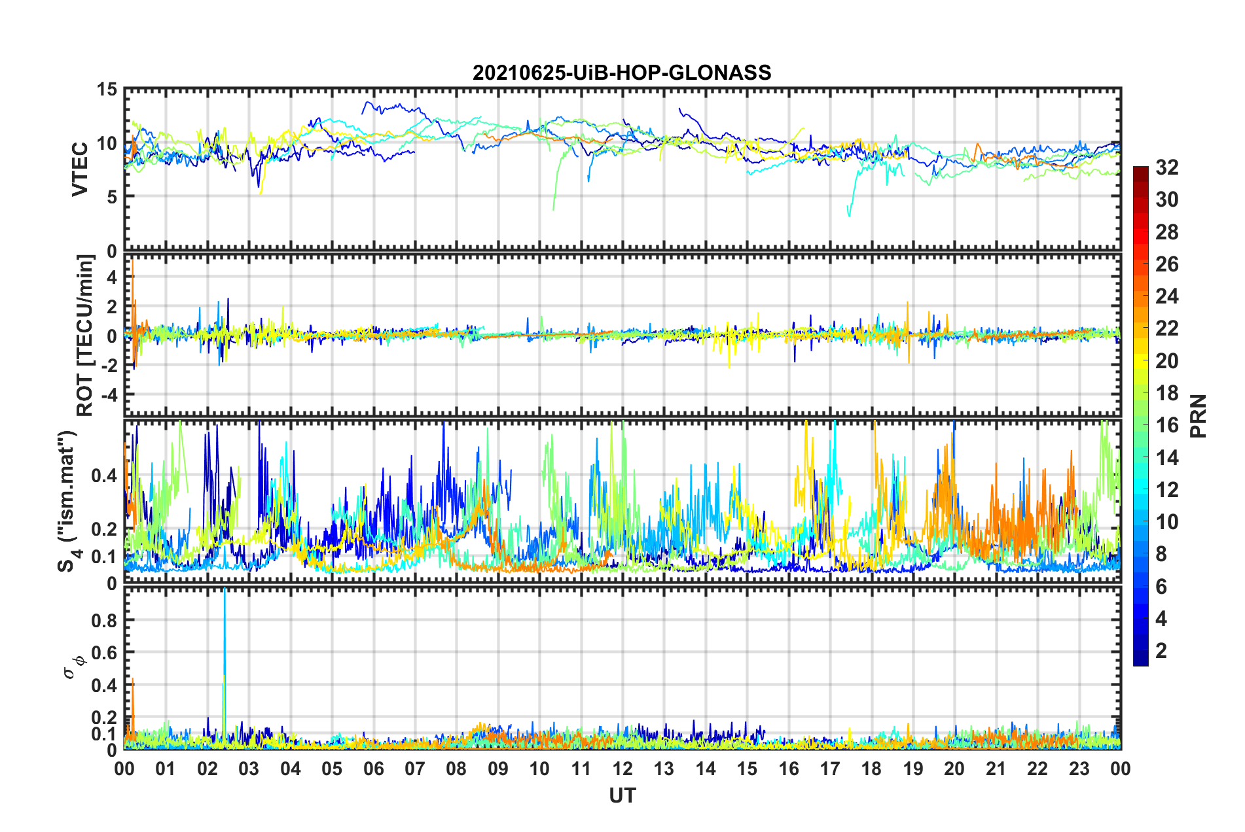Image resolution: width=1245 pixels, height=832 pixels.
Task: Click the plot title "20210625-UiB-HOP-GLONASS"
Action: 622,72
